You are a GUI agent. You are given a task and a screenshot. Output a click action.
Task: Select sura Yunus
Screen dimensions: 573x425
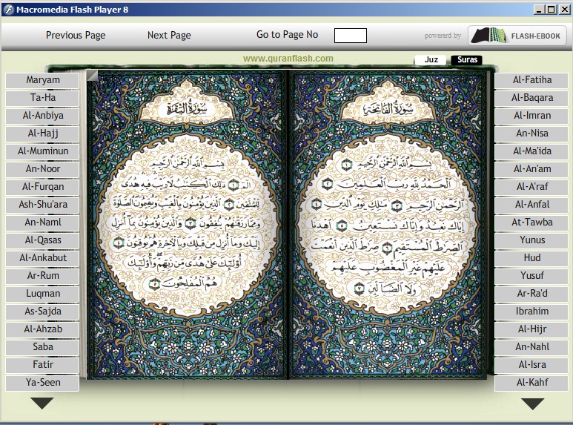pyautogui.click(x=531, y=240)
